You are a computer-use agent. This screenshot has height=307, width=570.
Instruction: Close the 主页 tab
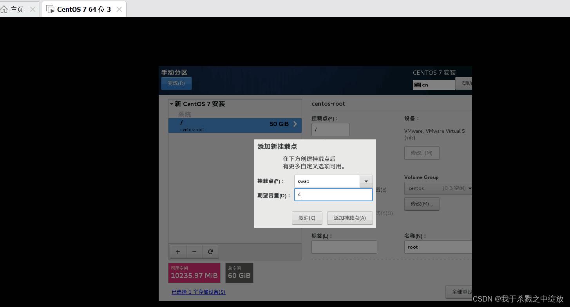[33, 9]
